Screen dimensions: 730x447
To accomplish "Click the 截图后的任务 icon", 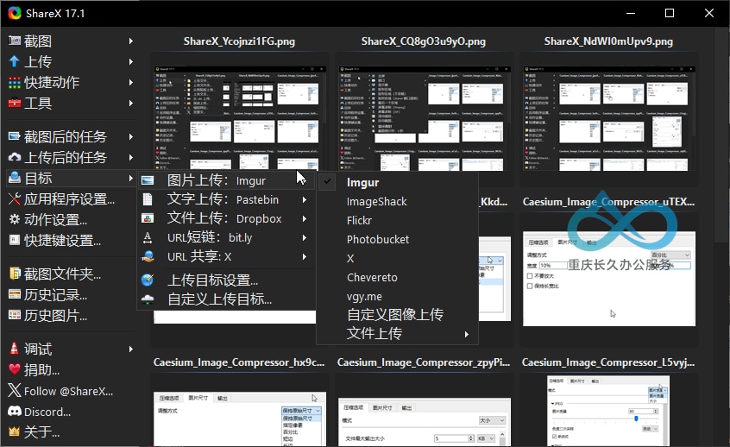I will click(x=15, y=136).
